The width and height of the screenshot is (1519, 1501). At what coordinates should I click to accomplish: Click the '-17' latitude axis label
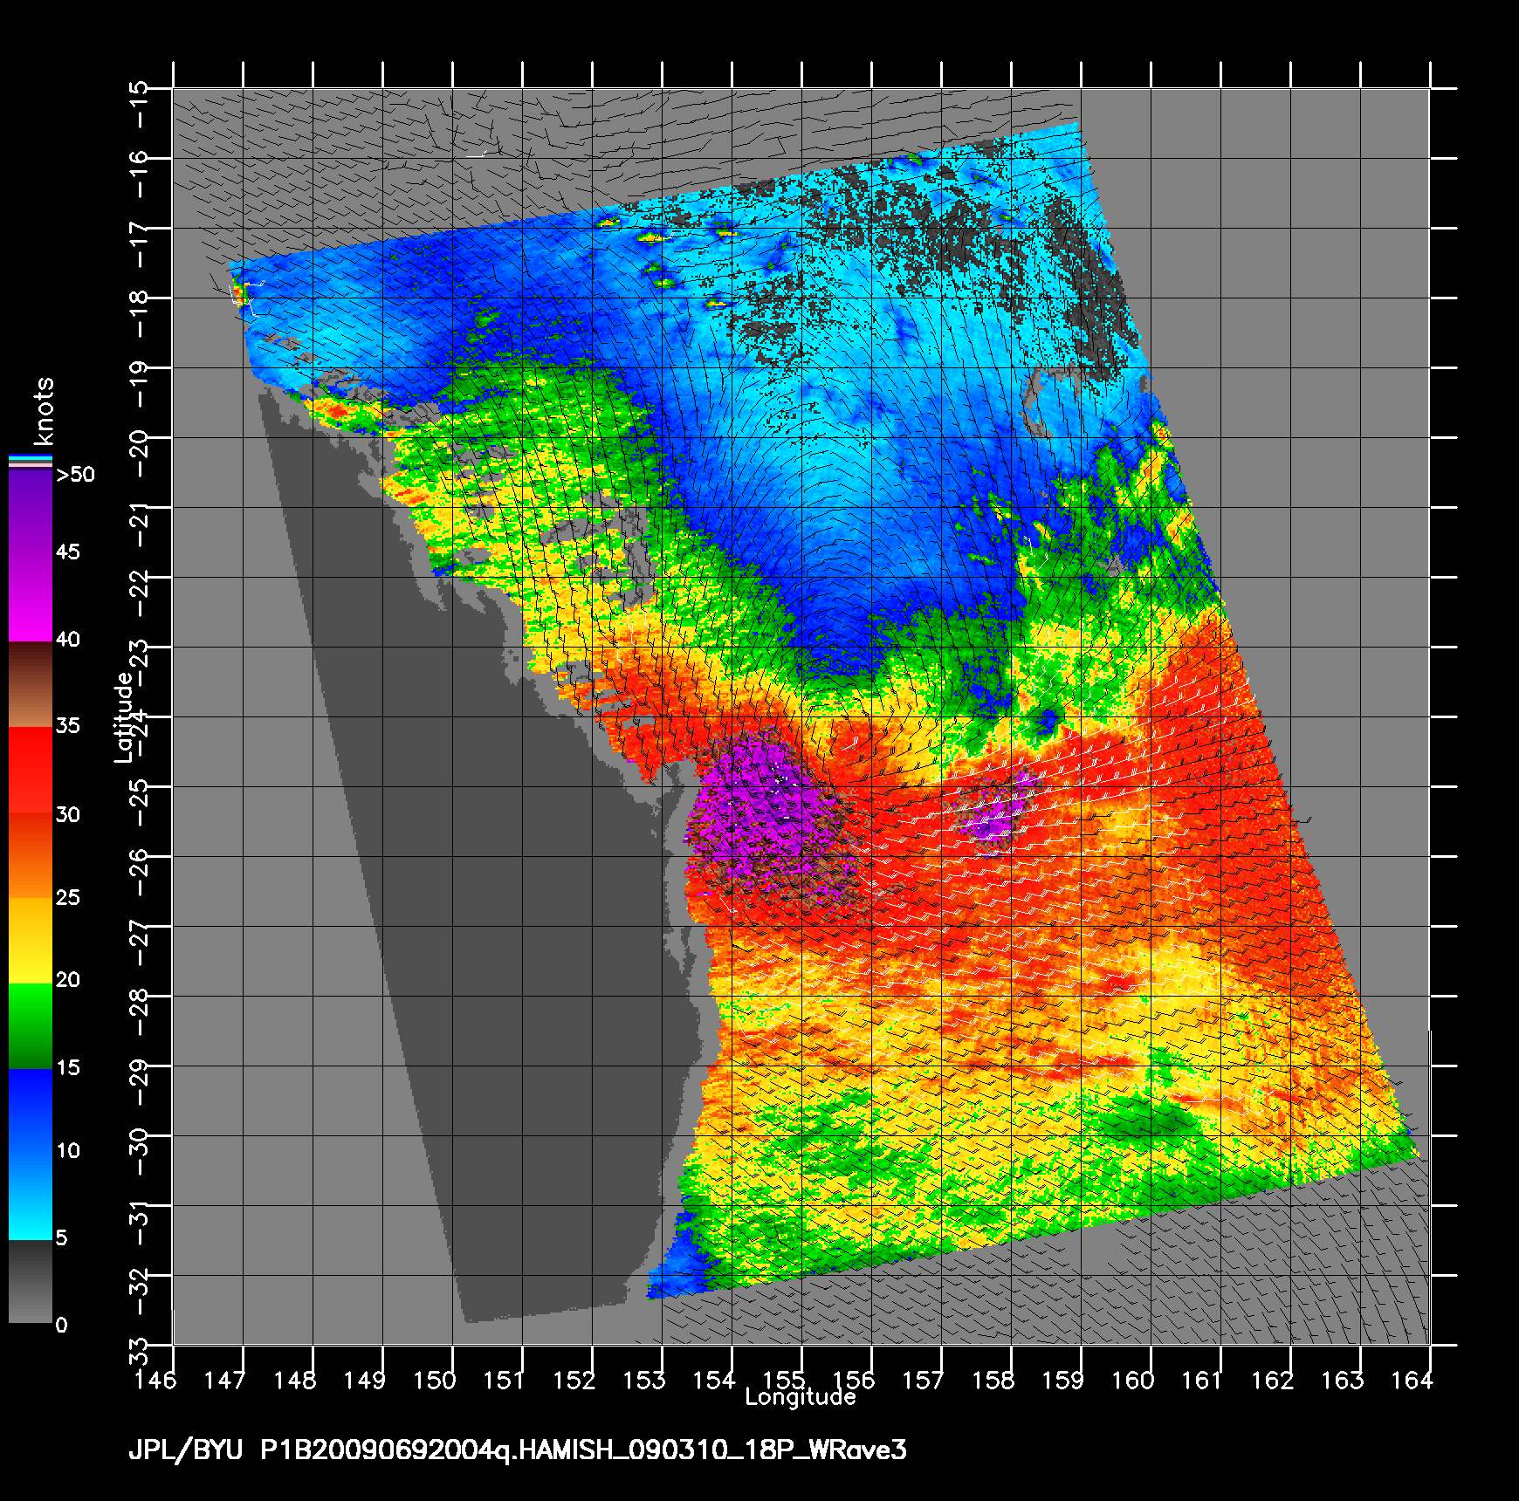point(140,244)
